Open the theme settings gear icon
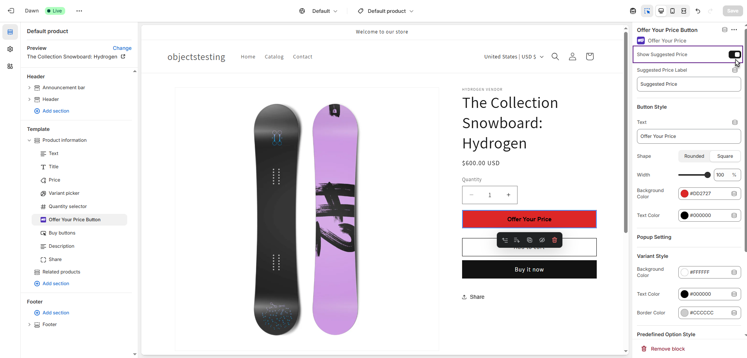The image size is (747, 358). coord(10,49)
